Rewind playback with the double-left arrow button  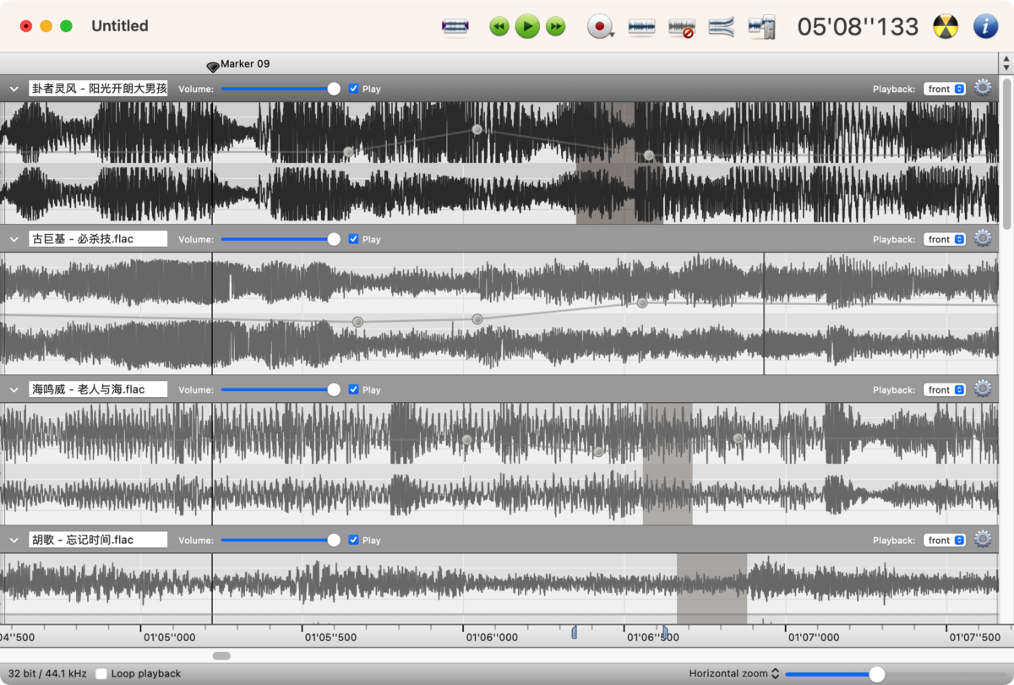pos(499,27)
